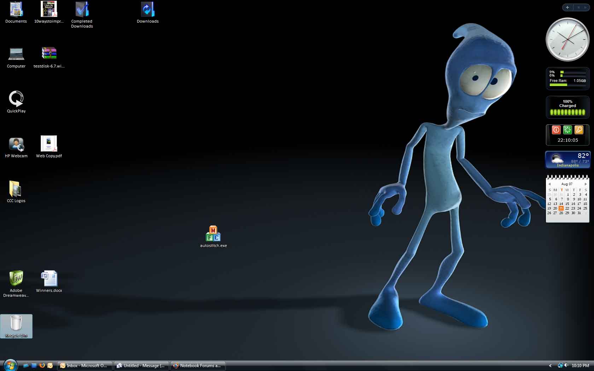
Task: Select the Winners.docx document
Action: click(49, 282)
